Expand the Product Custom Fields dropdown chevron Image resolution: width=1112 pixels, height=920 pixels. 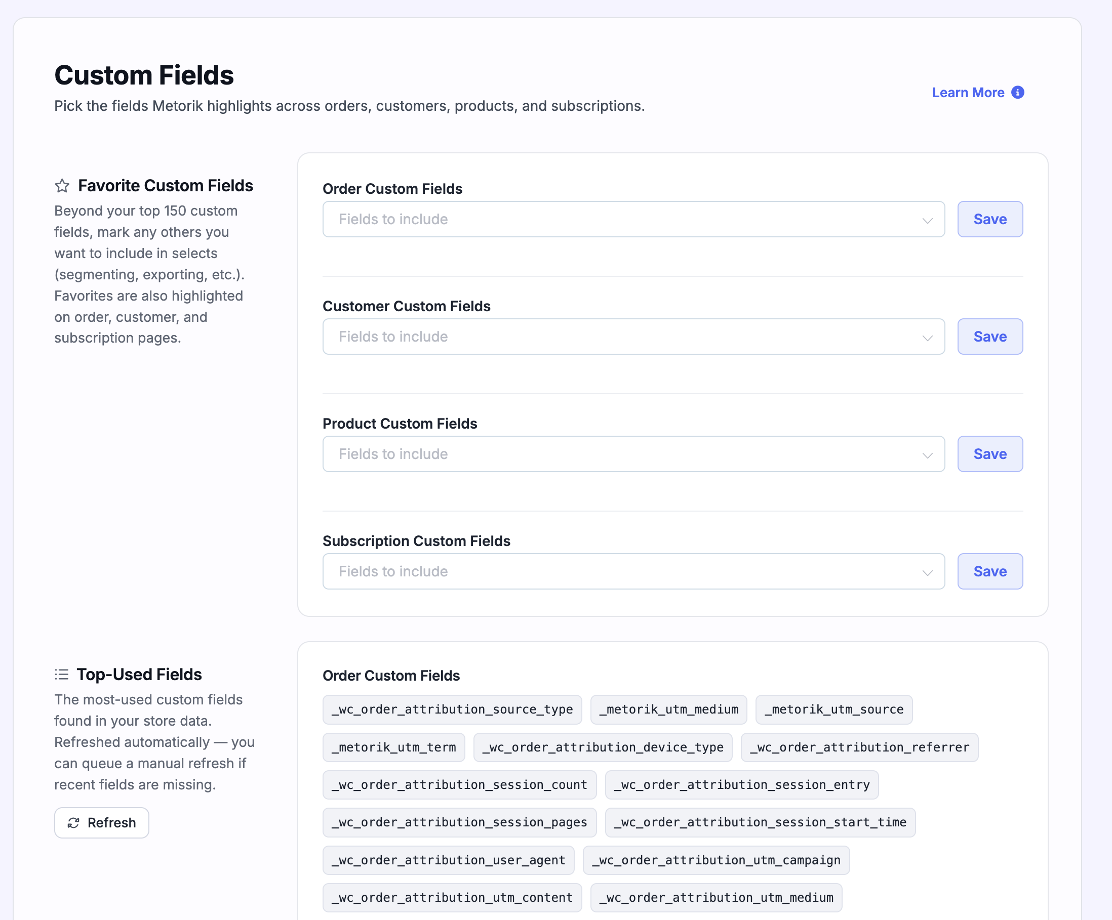927,455
